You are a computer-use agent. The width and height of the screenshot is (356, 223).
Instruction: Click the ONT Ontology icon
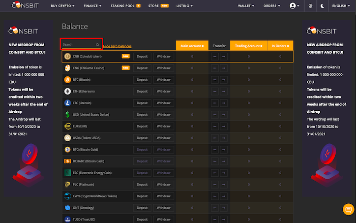(x=67, y=208)
